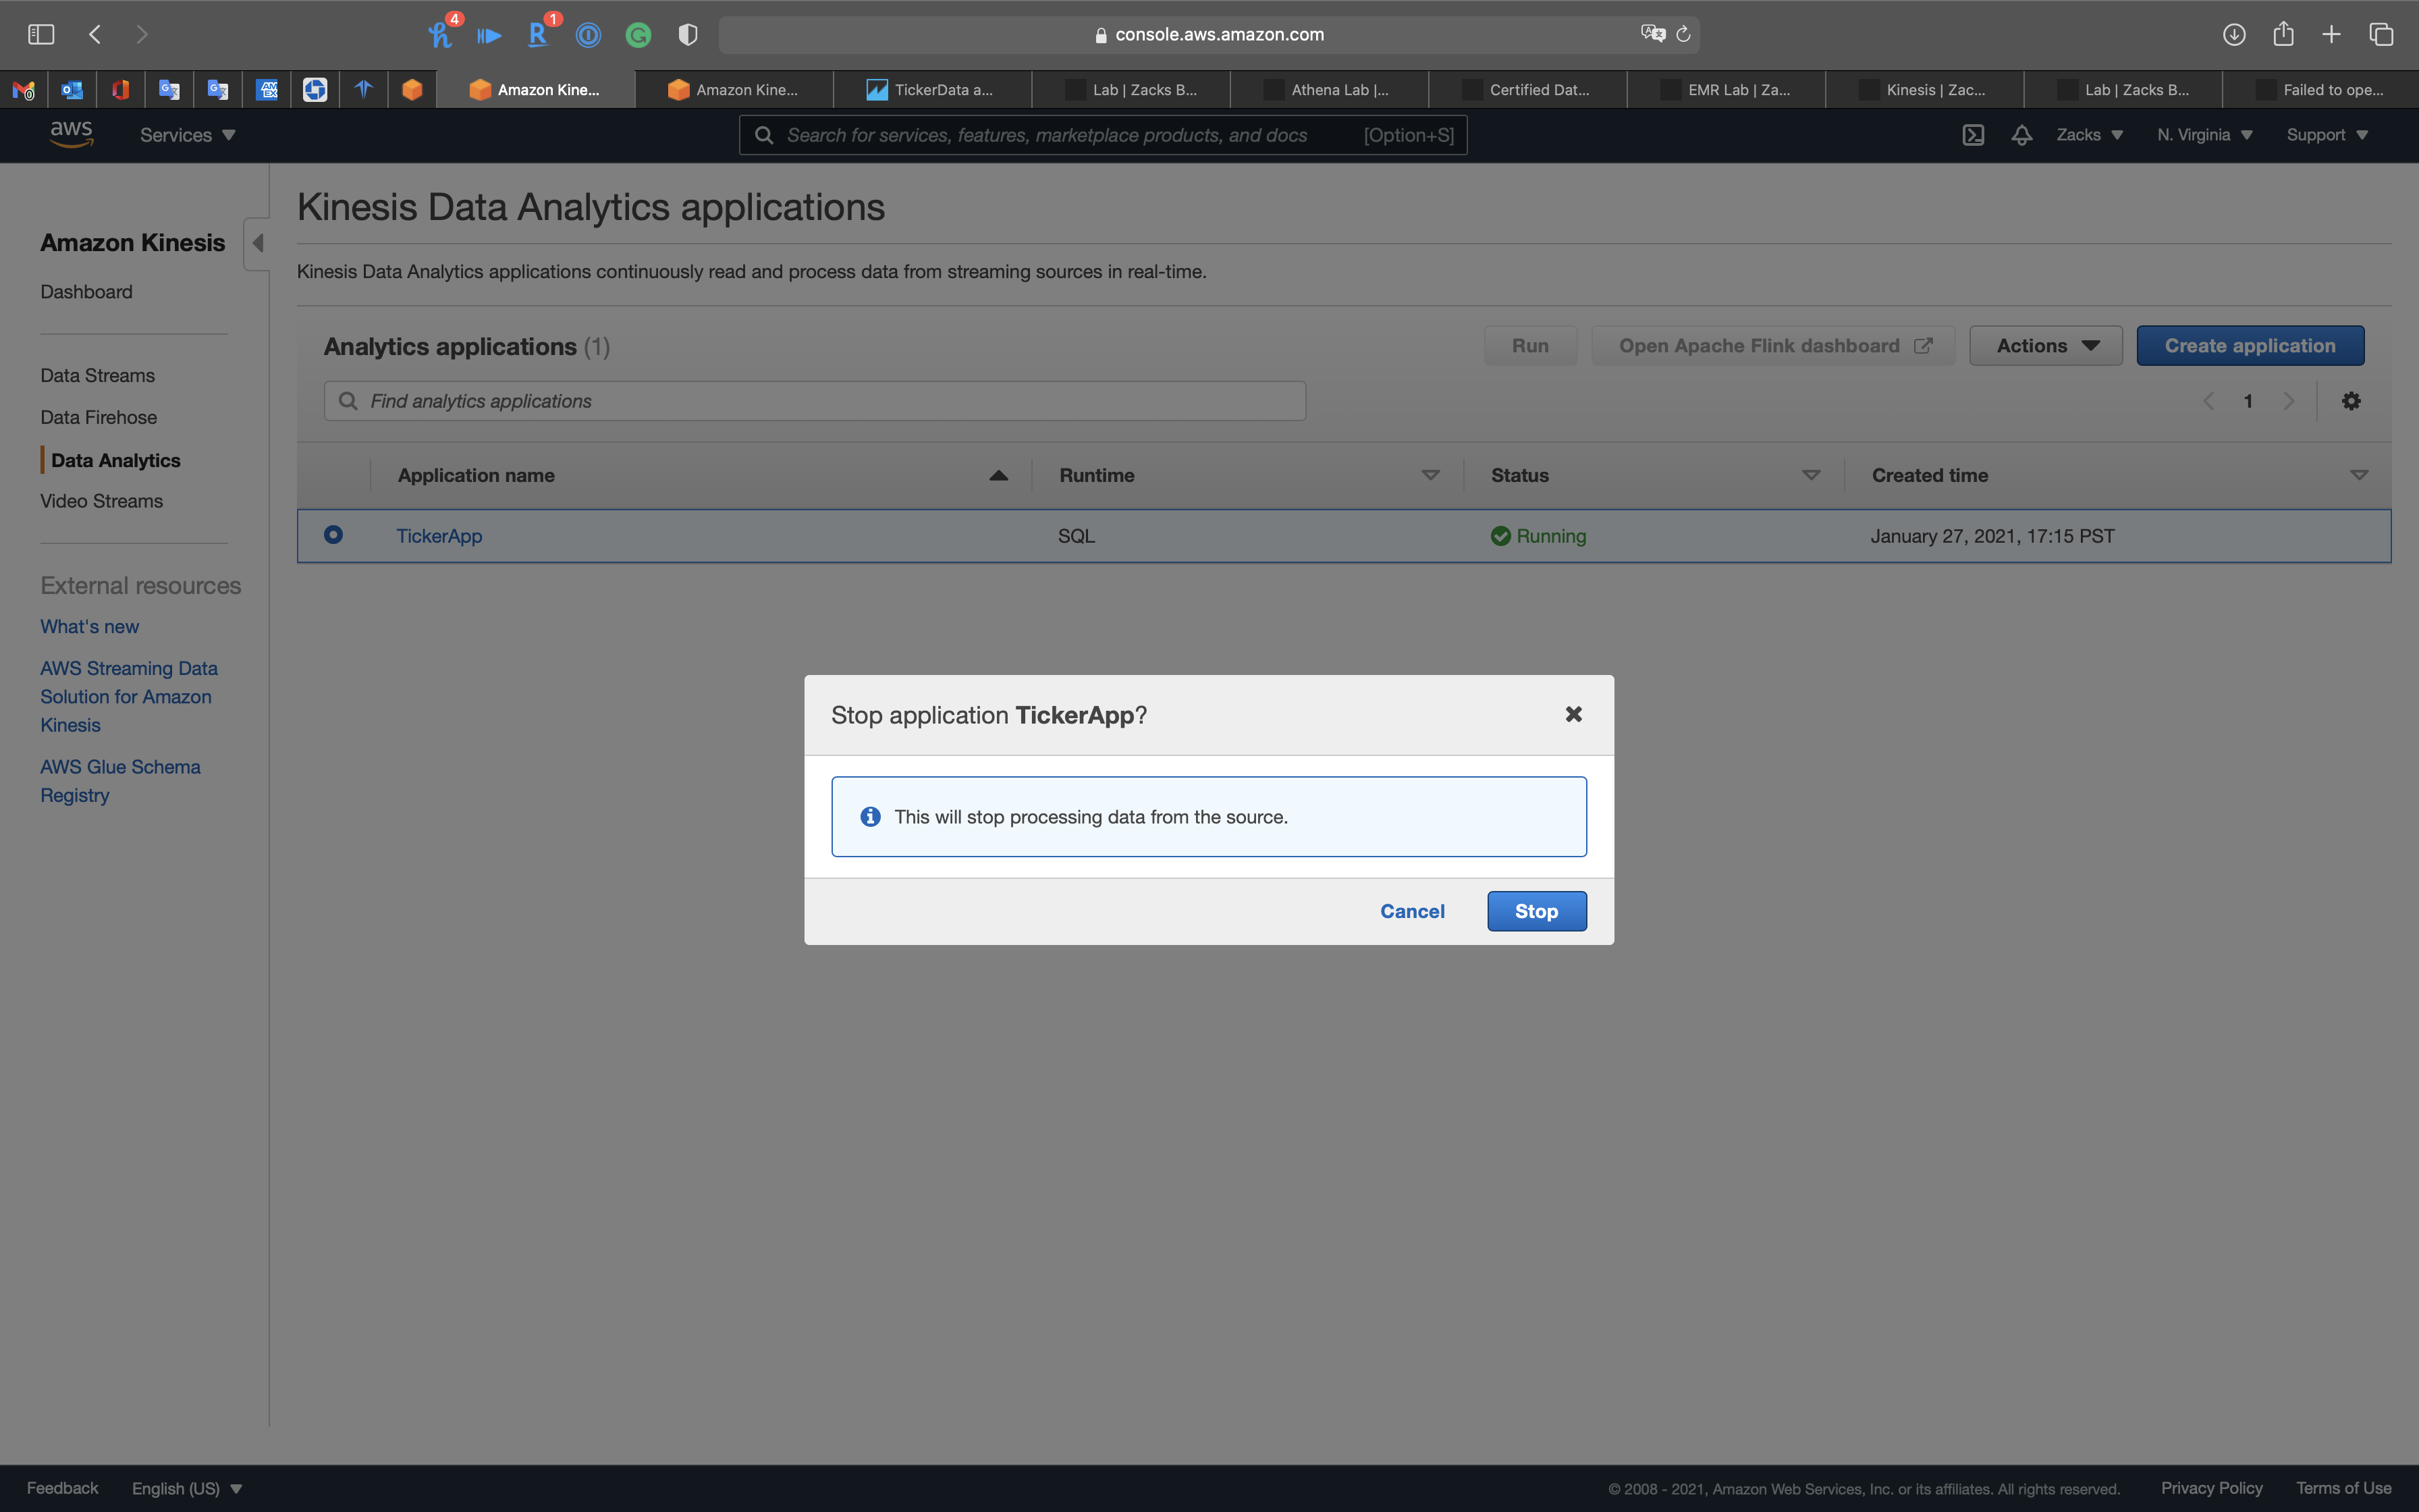2419x1512 pixels.
Task: Click the AWS logo home icon
Action: pyautogui.click(x=71, y=134)
